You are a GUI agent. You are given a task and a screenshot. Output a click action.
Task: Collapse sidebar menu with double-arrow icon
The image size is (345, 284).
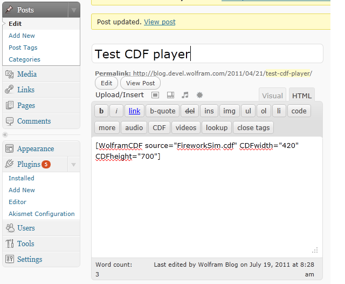coord(5,134)
